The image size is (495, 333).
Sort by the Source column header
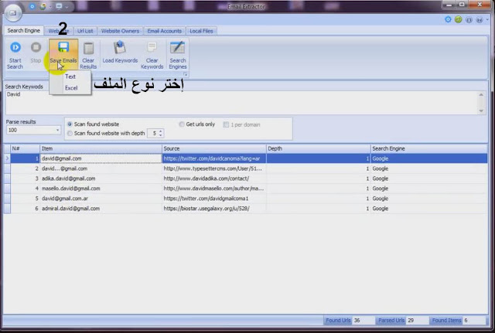(x=214, y=148)
